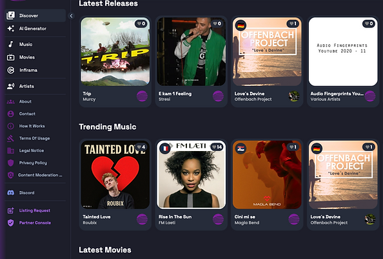Toggle heart on Trending Love's Devine card
The width and height of the screenshot is (383, 259).
(369, 147)
